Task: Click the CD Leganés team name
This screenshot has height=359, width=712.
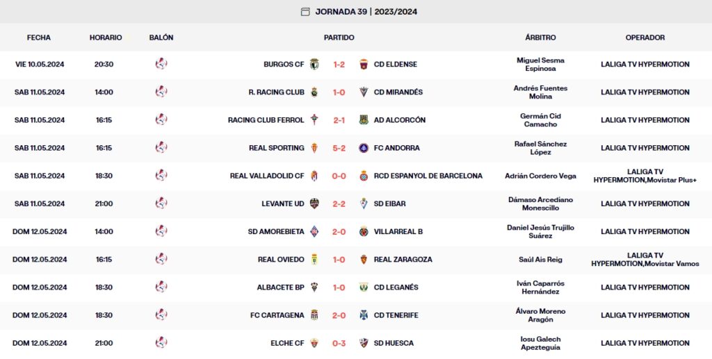Action: coord(396,287)
